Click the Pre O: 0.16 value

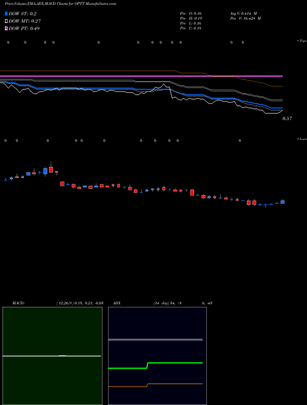click(191, 13)
